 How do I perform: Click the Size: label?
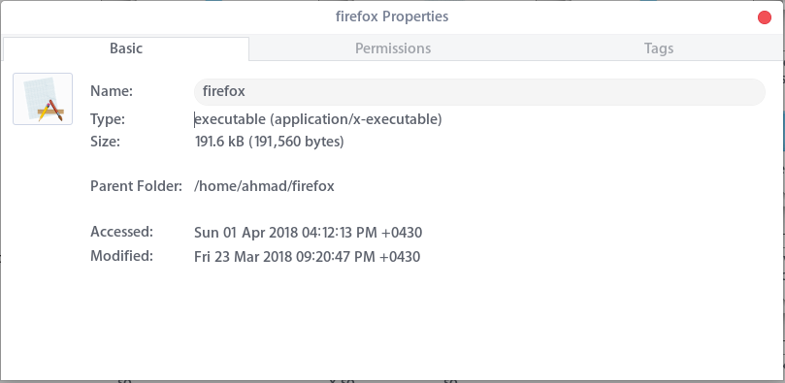(x=105, y=142)
